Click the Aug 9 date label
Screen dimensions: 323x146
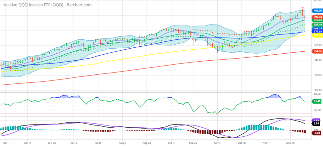coord(123,142)
